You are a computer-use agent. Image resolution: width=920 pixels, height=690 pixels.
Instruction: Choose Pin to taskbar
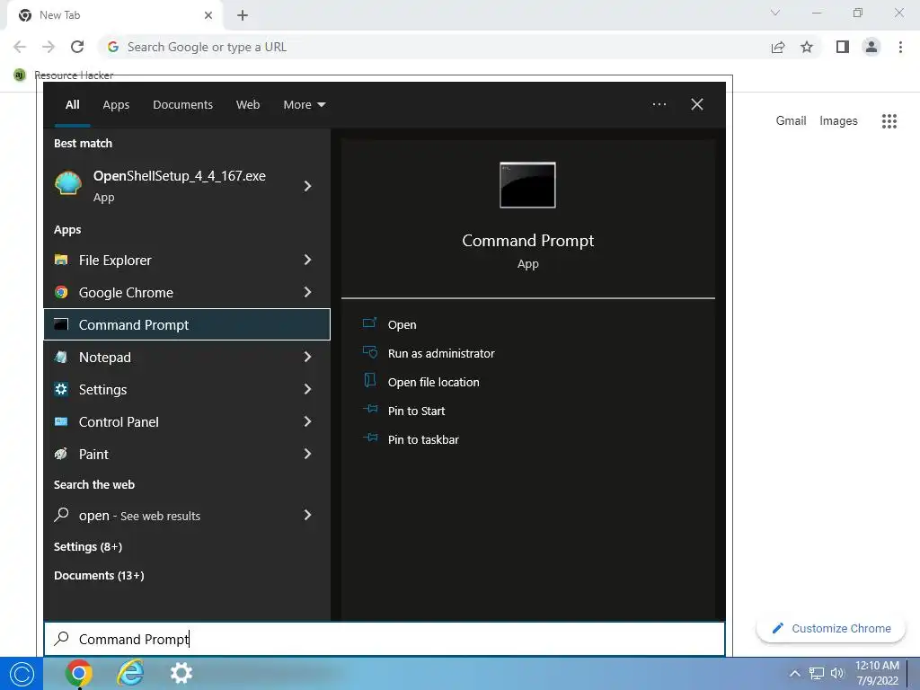[423, 439]
